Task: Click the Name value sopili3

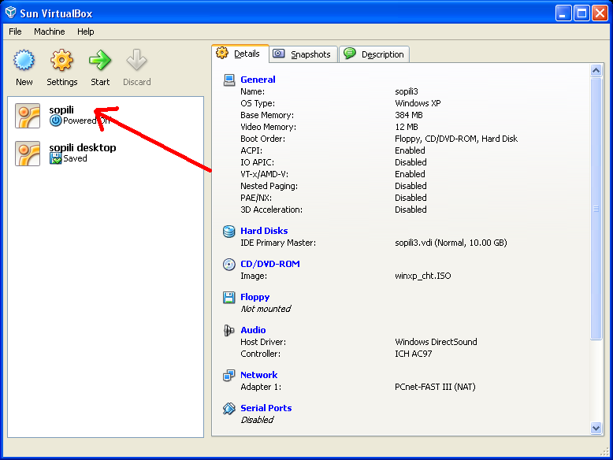Action: 407,92
